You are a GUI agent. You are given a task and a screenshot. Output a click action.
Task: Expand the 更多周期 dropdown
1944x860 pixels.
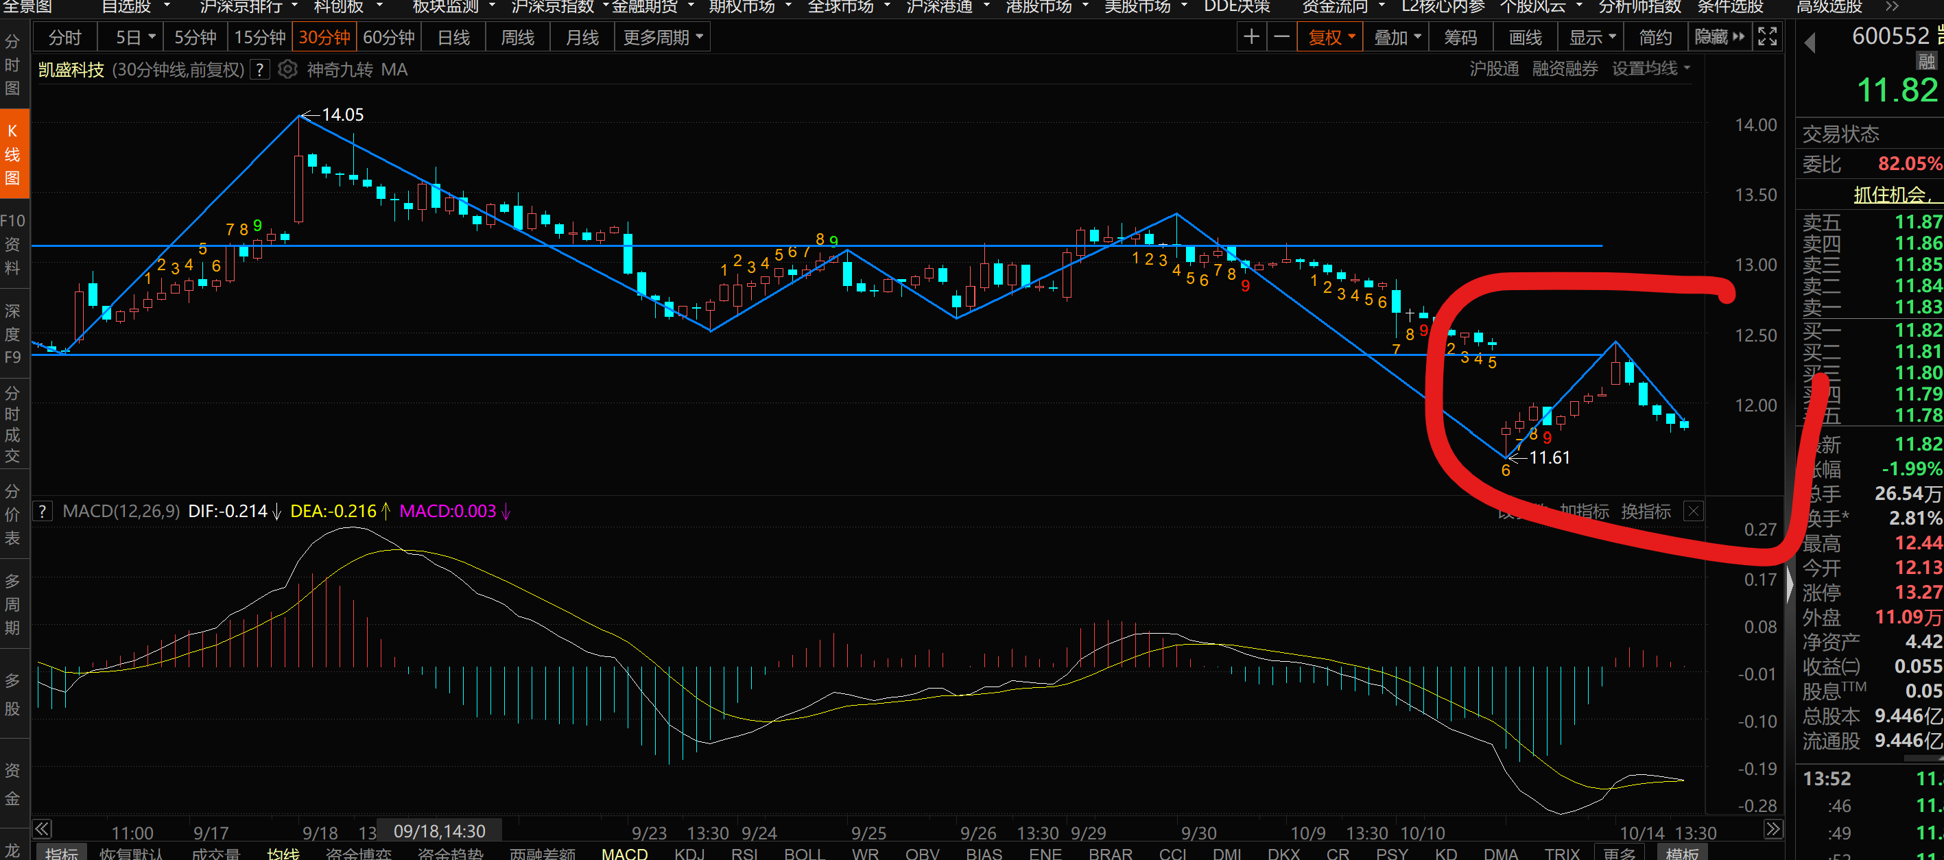pyautogui.click(x=663, y=37)
